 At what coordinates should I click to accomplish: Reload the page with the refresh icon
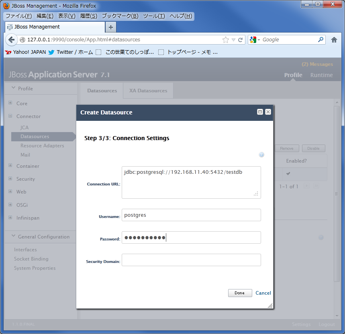click(241, 40)
